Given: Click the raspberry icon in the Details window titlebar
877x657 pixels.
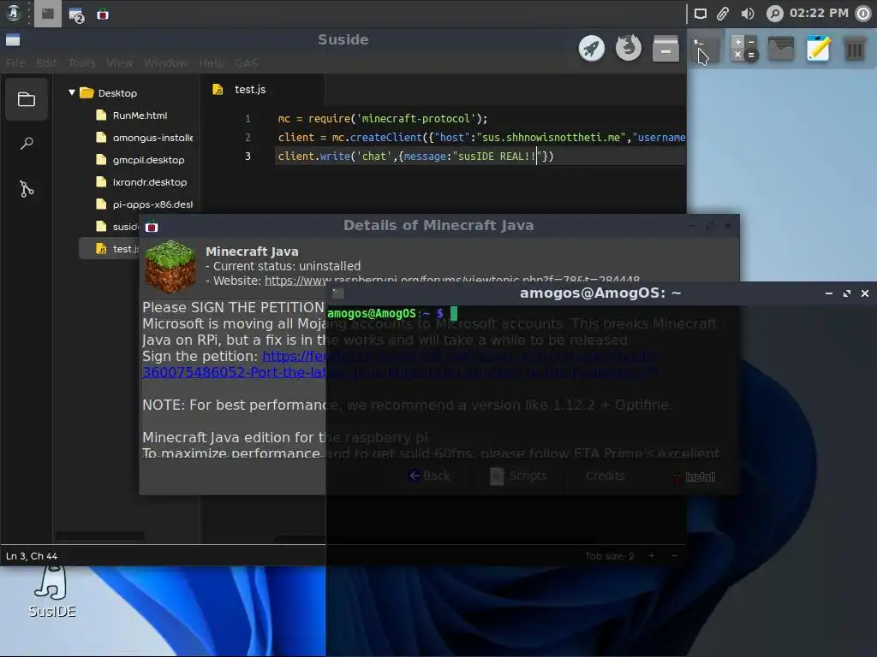Looking at the screenshot, I should (152, 226).
